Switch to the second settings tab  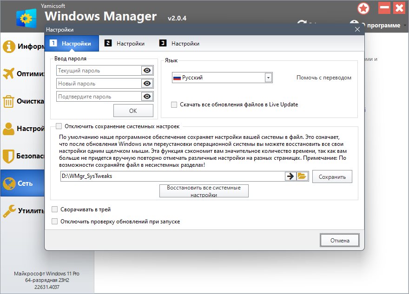pyautogui.click(x=125, y=44)
